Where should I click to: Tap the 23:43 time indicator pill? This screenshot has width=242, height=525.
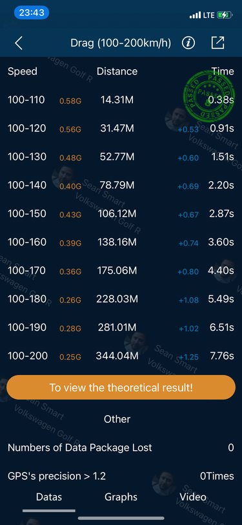(32, 13)
